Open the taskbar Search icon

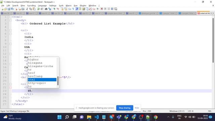pos(67,117)
